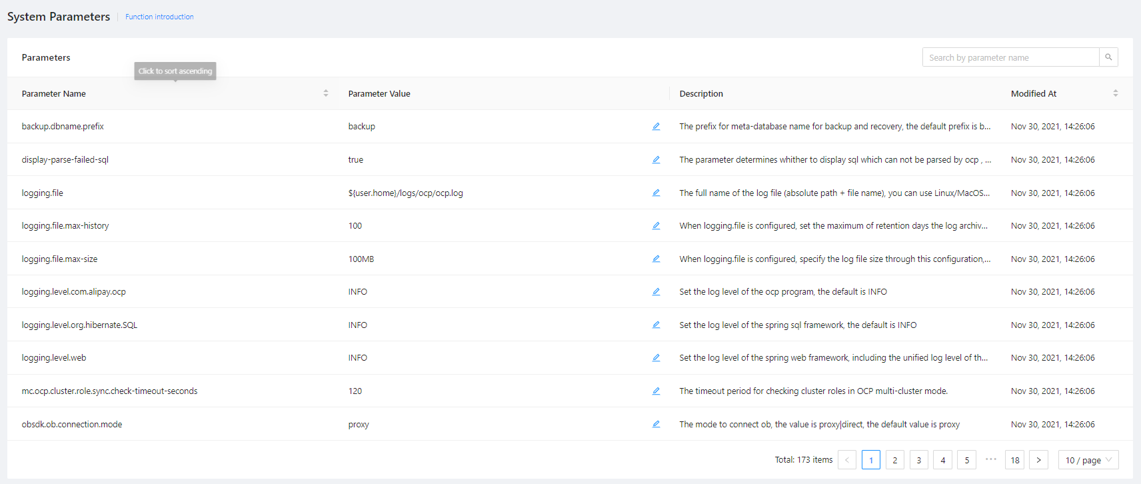Edit the backup.dbname.prefix parameter value
Viewport: 1141px width, 484px height.
pyautogui.click(x=656, y=127)
